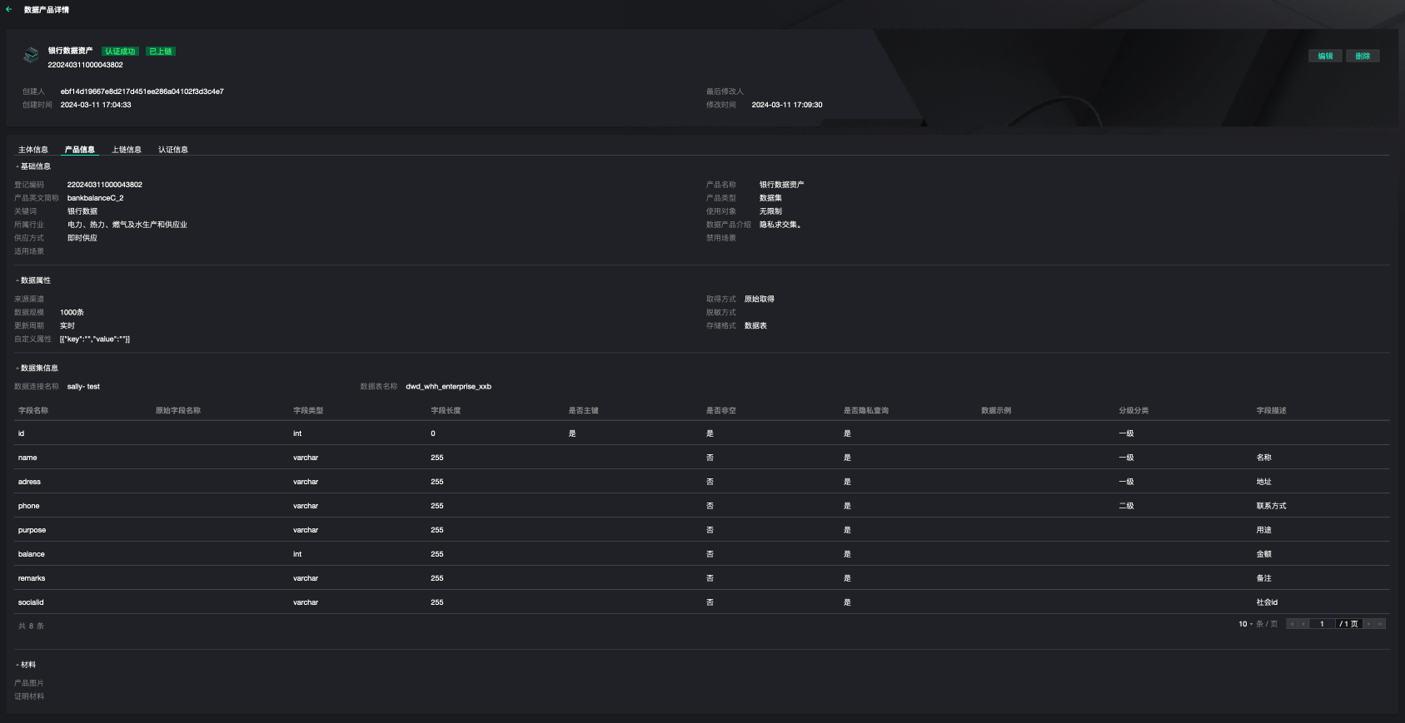Go to first page in pagination

coord(1292,624)
